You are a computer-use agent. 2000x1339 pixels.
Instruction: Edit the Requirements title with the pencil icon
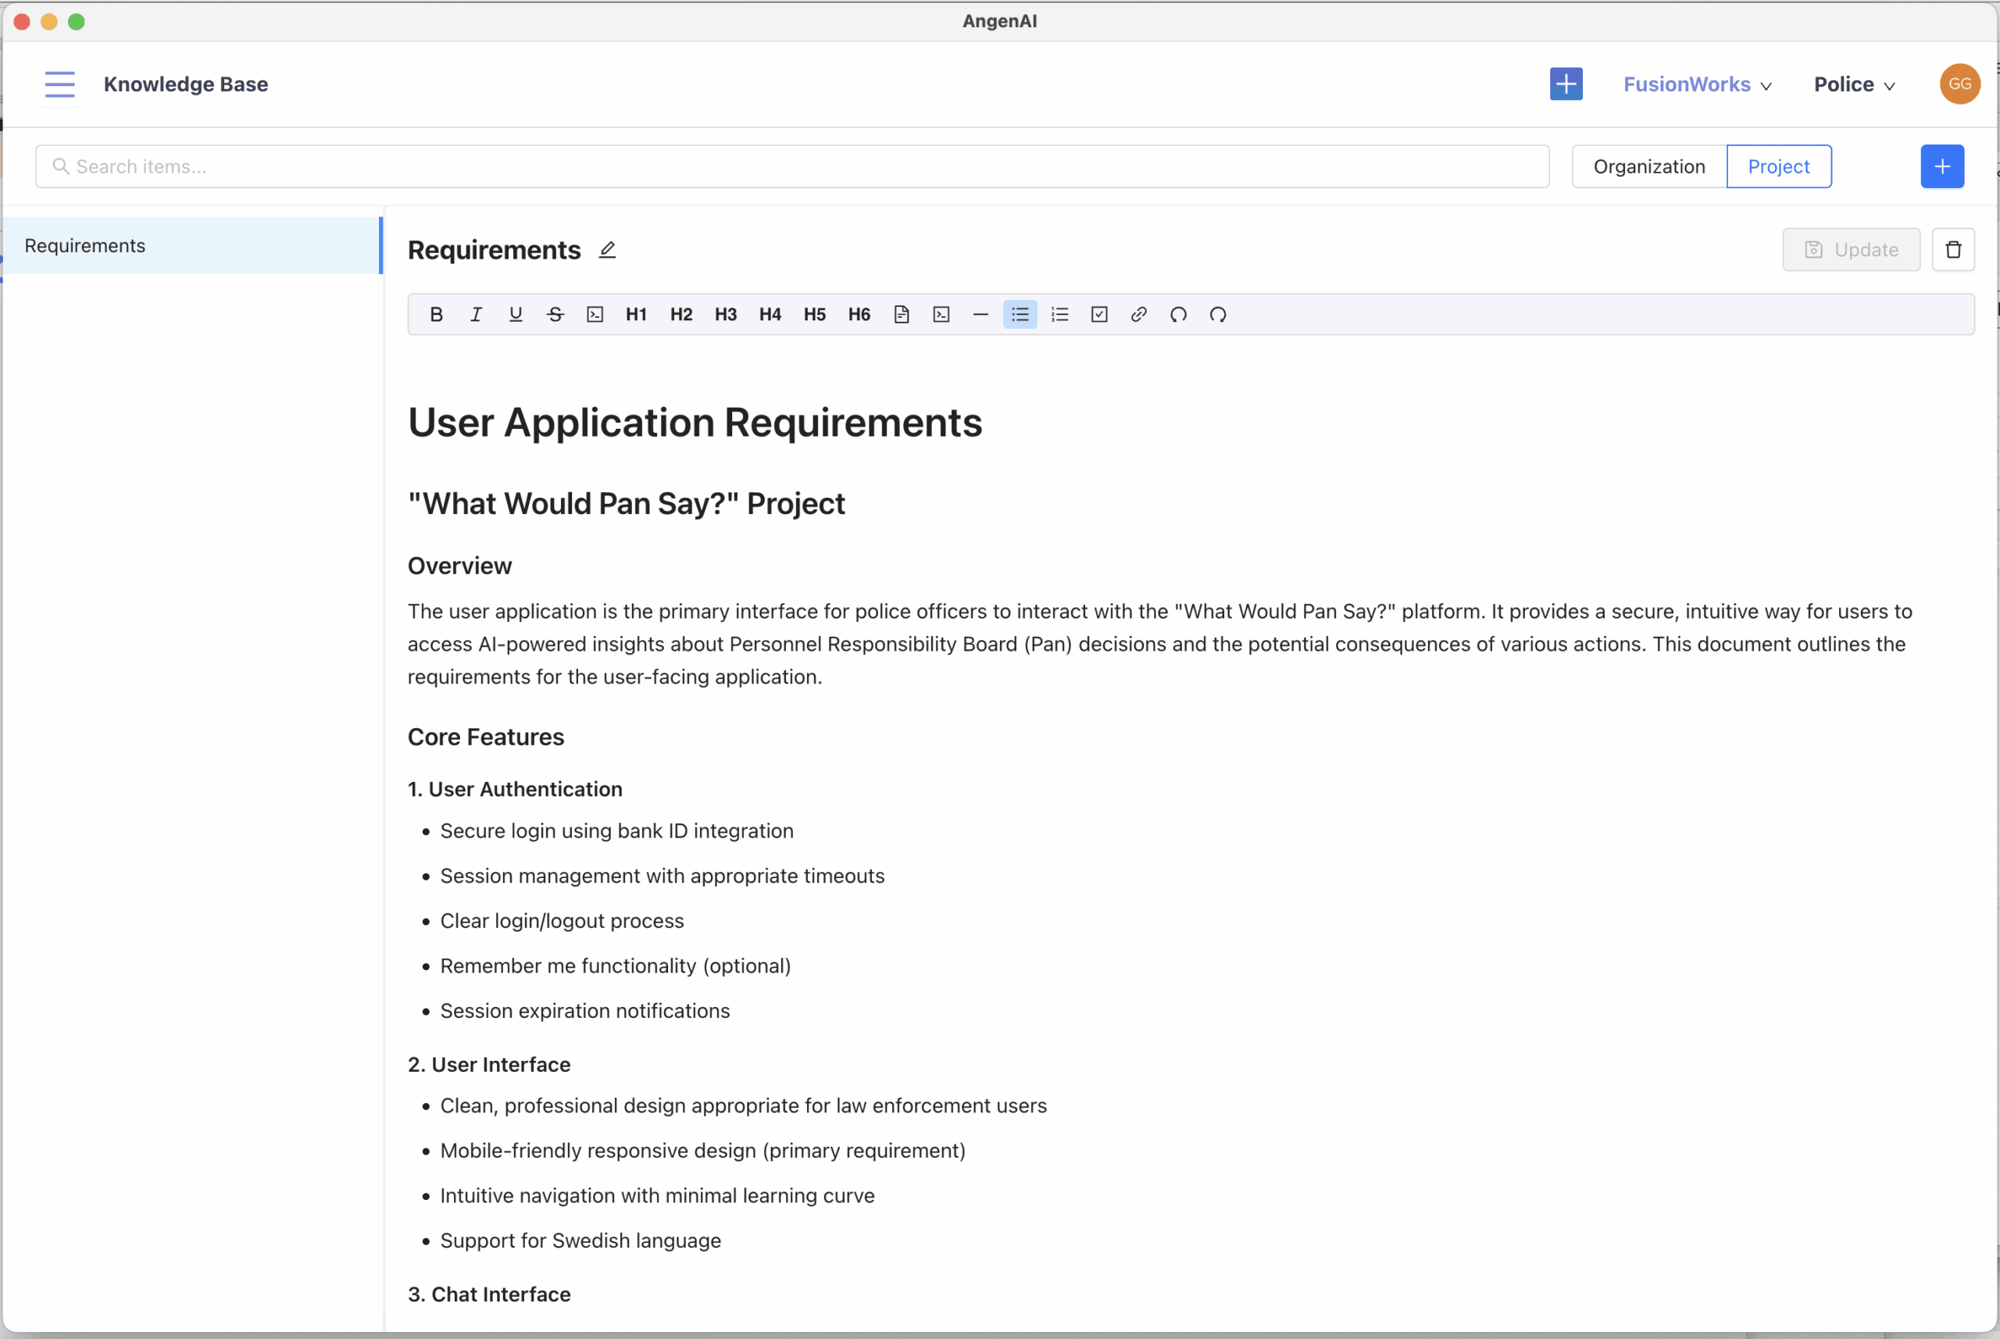pyautogui.click(x=607, y=249)
